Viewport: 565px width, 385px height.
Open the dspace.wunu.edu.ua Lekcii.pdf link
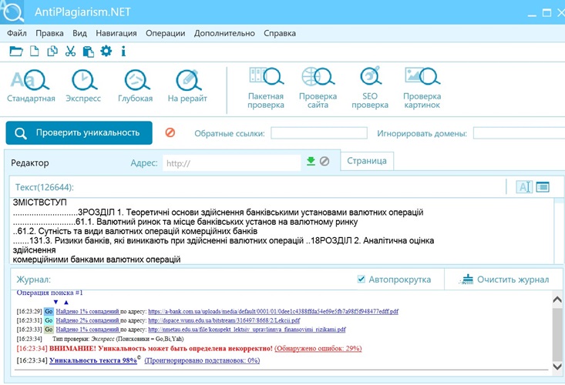coord(224,320)
